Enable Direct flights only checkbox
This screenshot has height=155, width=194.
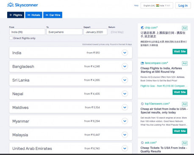pyautogui.click(x=11, y=38)
